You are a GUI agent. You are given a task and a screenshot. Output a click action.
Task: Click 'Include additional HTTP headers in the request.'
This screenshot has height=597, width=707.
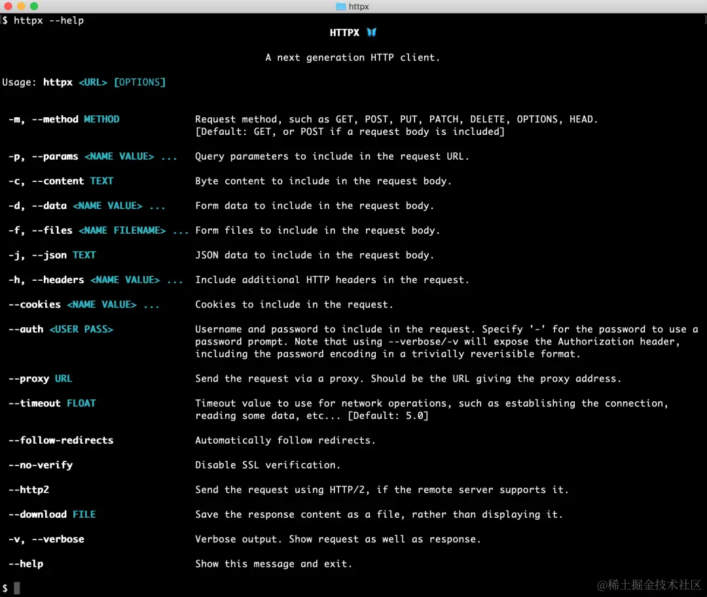click(x=333, y=280)
